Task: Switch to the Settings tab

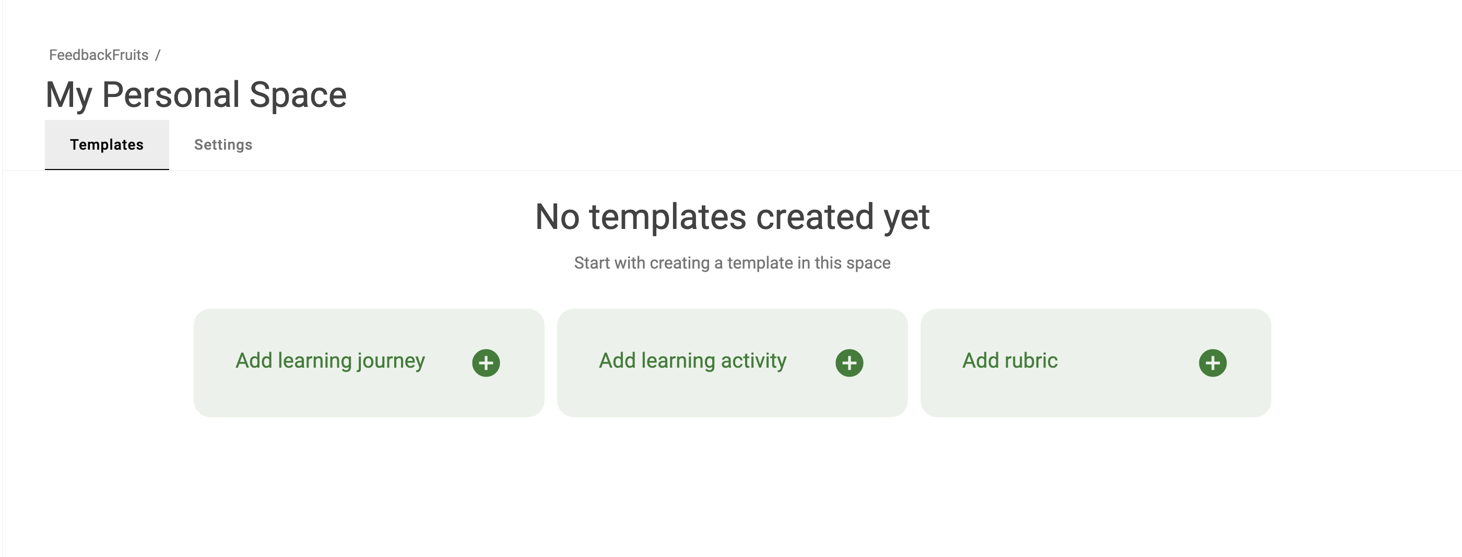Action: click(x=223, y=144)
